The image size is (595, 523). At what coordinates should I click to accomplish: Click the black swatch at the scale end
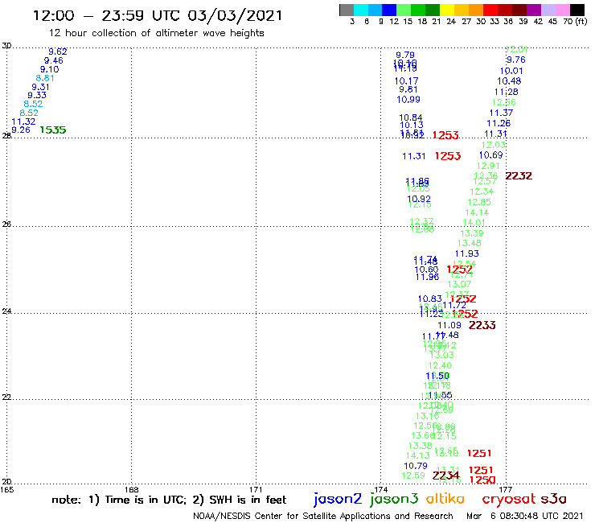coord(577,10)
